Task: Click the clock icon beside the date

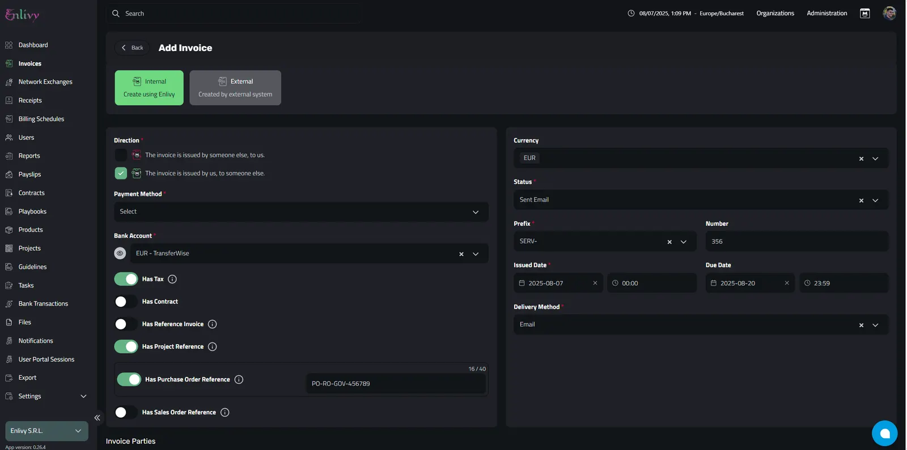Action: click(631, 14)
